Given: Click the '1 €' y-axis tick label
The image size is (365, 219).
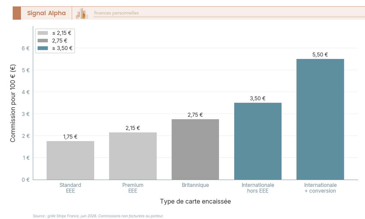Looking at the screenshot, I should (x=26, y=158).
